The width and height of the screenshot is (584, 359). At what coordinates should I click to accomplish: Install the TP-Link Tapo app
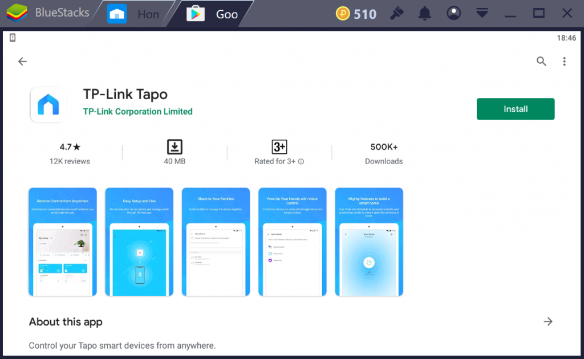click(x=516, y=109)
